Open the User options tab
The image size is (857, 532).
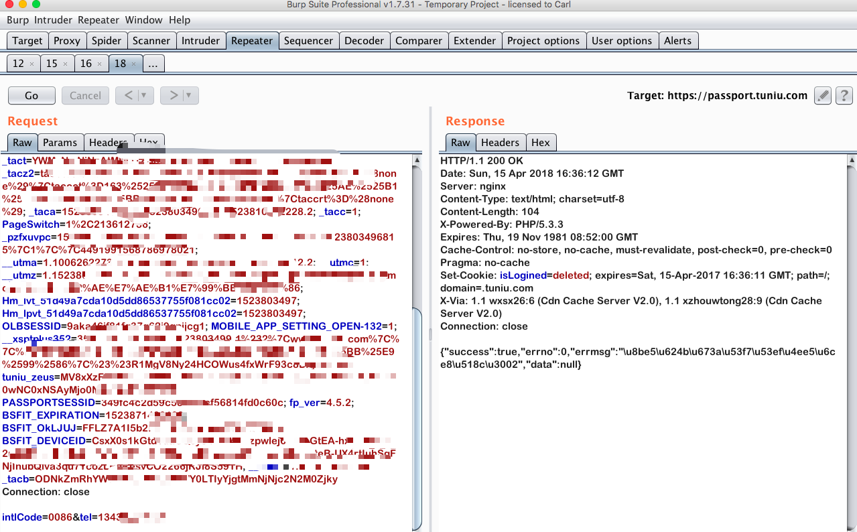[622, 41]
